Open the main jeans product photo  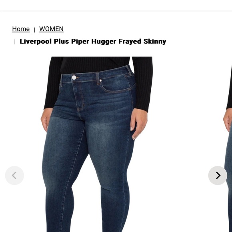pyautogui.click(x=97, y=144)
